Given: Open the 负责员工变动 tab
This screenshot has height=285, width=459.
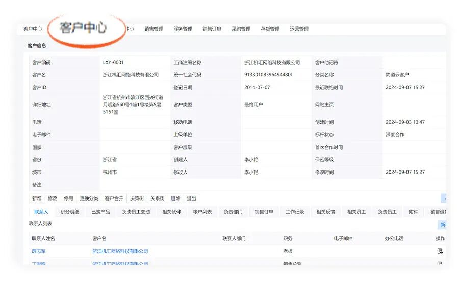Looking at the screenshot, I should click(136, 212).
